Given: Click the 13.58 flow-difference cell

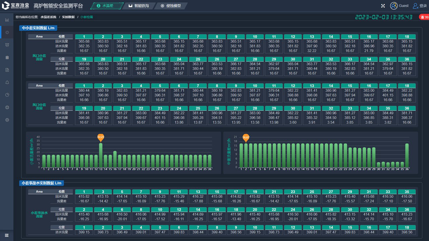Looking at the screenshot, I should 255,123.
